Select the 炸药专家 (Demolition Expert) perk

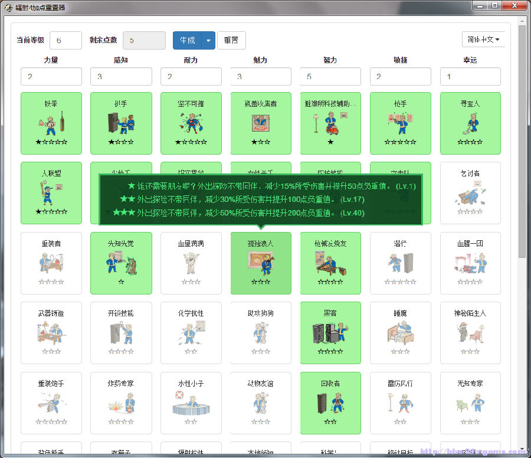click(x=121, y=403)
